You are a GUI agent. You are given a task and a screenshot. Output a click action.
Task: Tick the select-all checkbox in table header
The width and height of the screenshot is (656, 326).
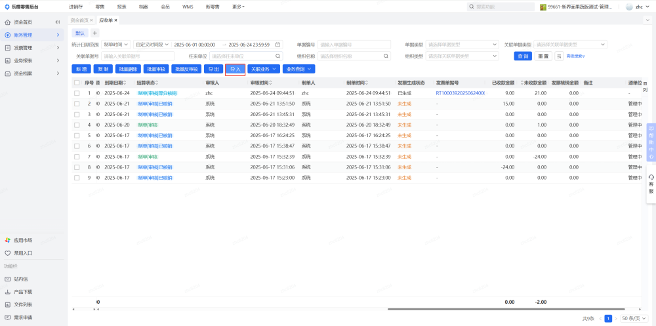tap(77, 83)
